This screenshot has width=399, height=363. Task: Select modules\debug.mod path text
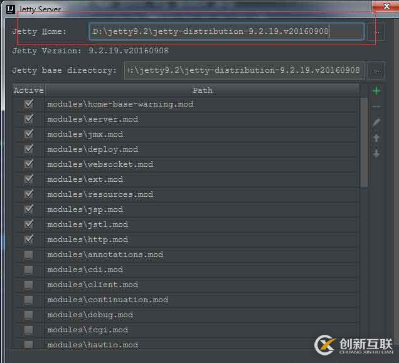[x=90, y=315]
